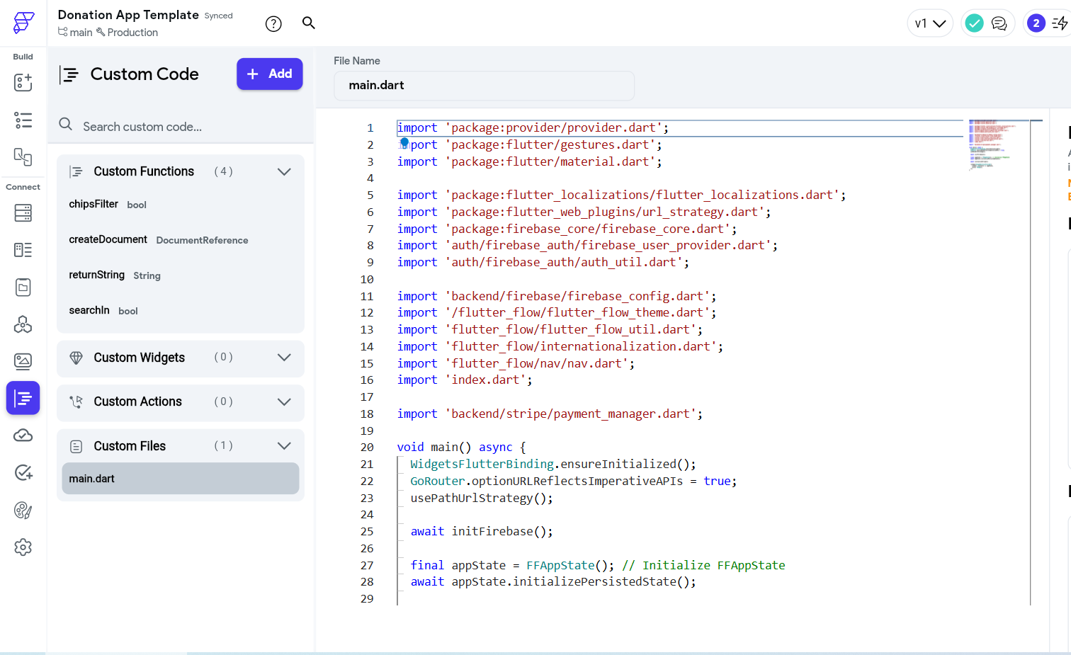Expand the Custom Actions section

coord(284,402)
